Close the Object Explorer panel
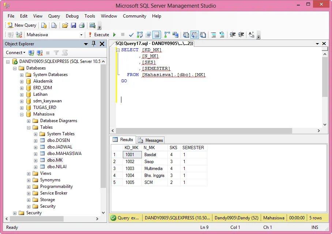Viewport: 332px width, 234px height. point(102,44)
